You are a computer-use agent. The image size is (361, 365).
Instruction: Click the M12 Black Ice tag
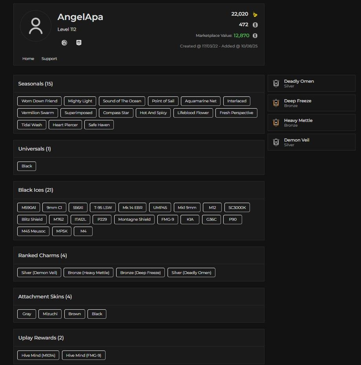212,208
